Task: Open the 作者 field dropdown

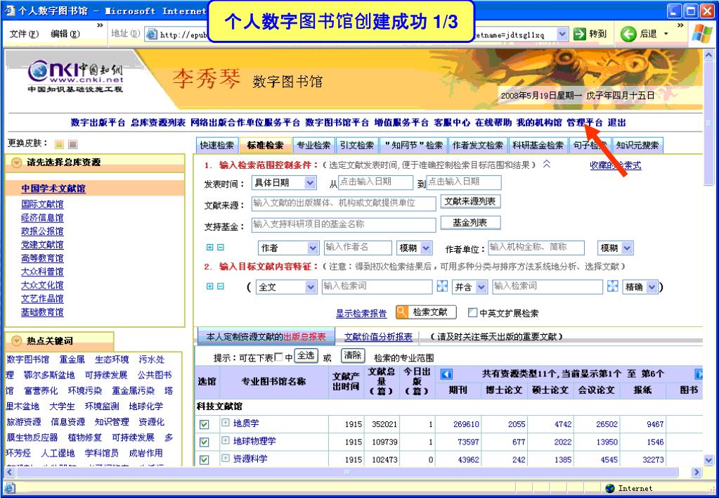Action: tap(313, 248)
